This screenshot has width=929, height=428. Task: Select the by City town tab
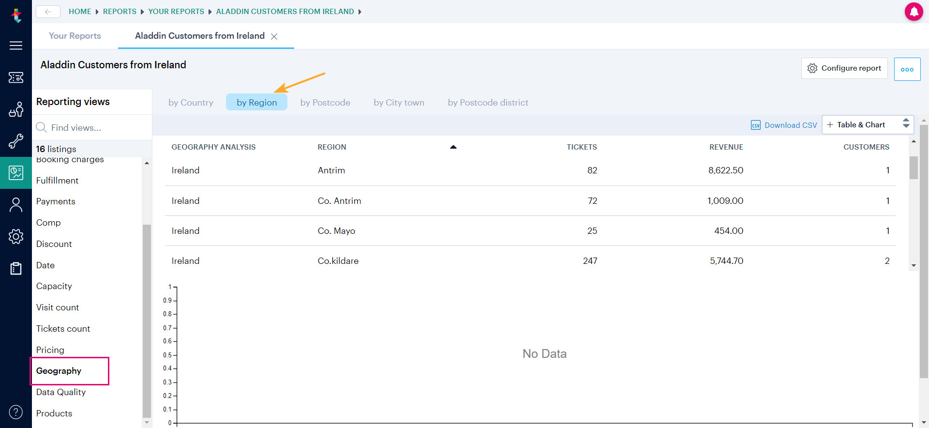tap(399, 102)
